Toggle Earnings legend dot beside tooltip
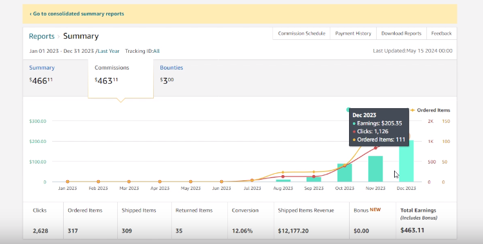 (x=348, y=109)
